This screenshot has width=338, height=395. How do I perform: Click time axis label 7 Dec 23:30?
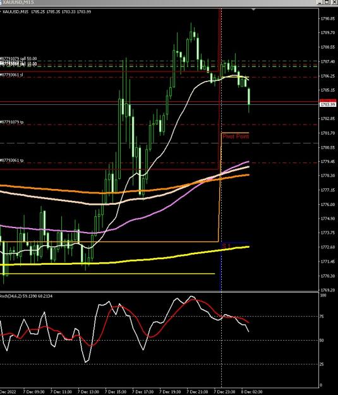(224, 392)
